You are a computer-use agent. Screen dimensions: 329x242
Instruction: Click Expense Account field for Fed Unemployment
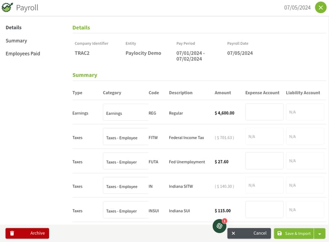pos(264,161)
